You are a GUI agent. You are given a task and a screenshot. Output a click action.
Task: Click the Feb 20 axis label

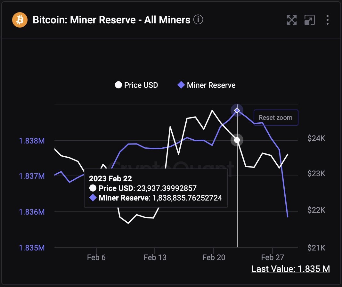(214, 257)
